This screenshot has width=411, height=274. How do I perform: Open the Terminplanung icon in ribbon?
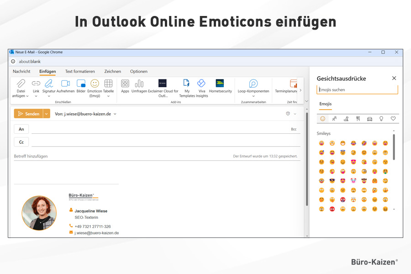pos(293,84)
